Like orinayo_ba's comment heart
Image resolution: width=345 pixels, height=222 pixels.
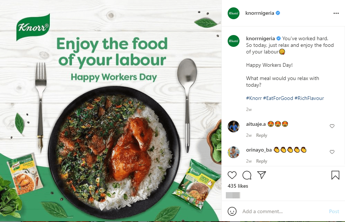tap(332, 152)
